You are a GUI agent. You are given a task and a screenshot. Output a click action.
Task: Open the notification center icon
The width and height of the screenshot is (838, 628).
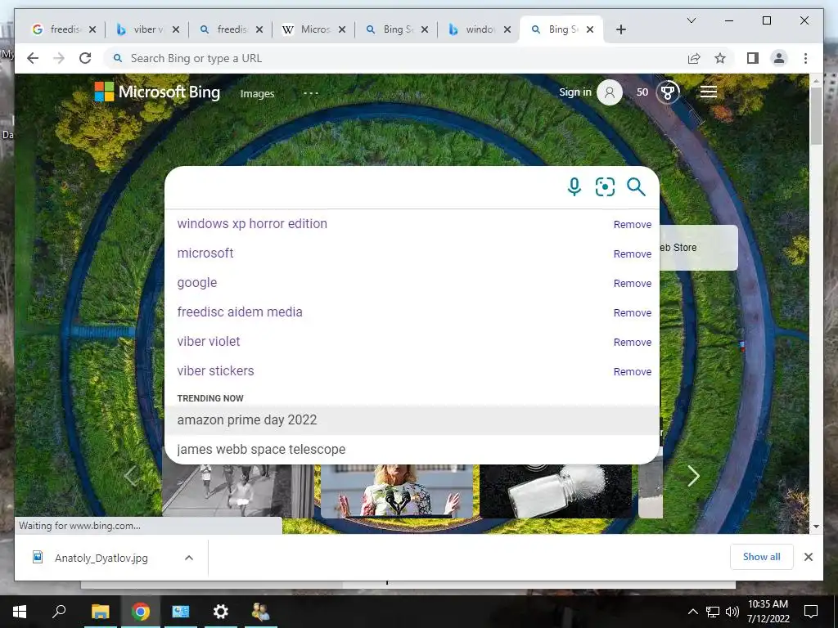(811, 612)
